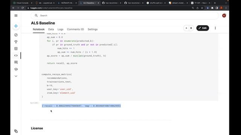Screen dimensions: 241x135
Task: Upvote the ALS Baseline notebook
Action: click(x=186, y=28)
